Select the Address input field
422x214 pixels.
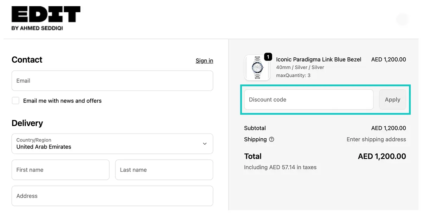pyautogui.click(x=112, y=196)
